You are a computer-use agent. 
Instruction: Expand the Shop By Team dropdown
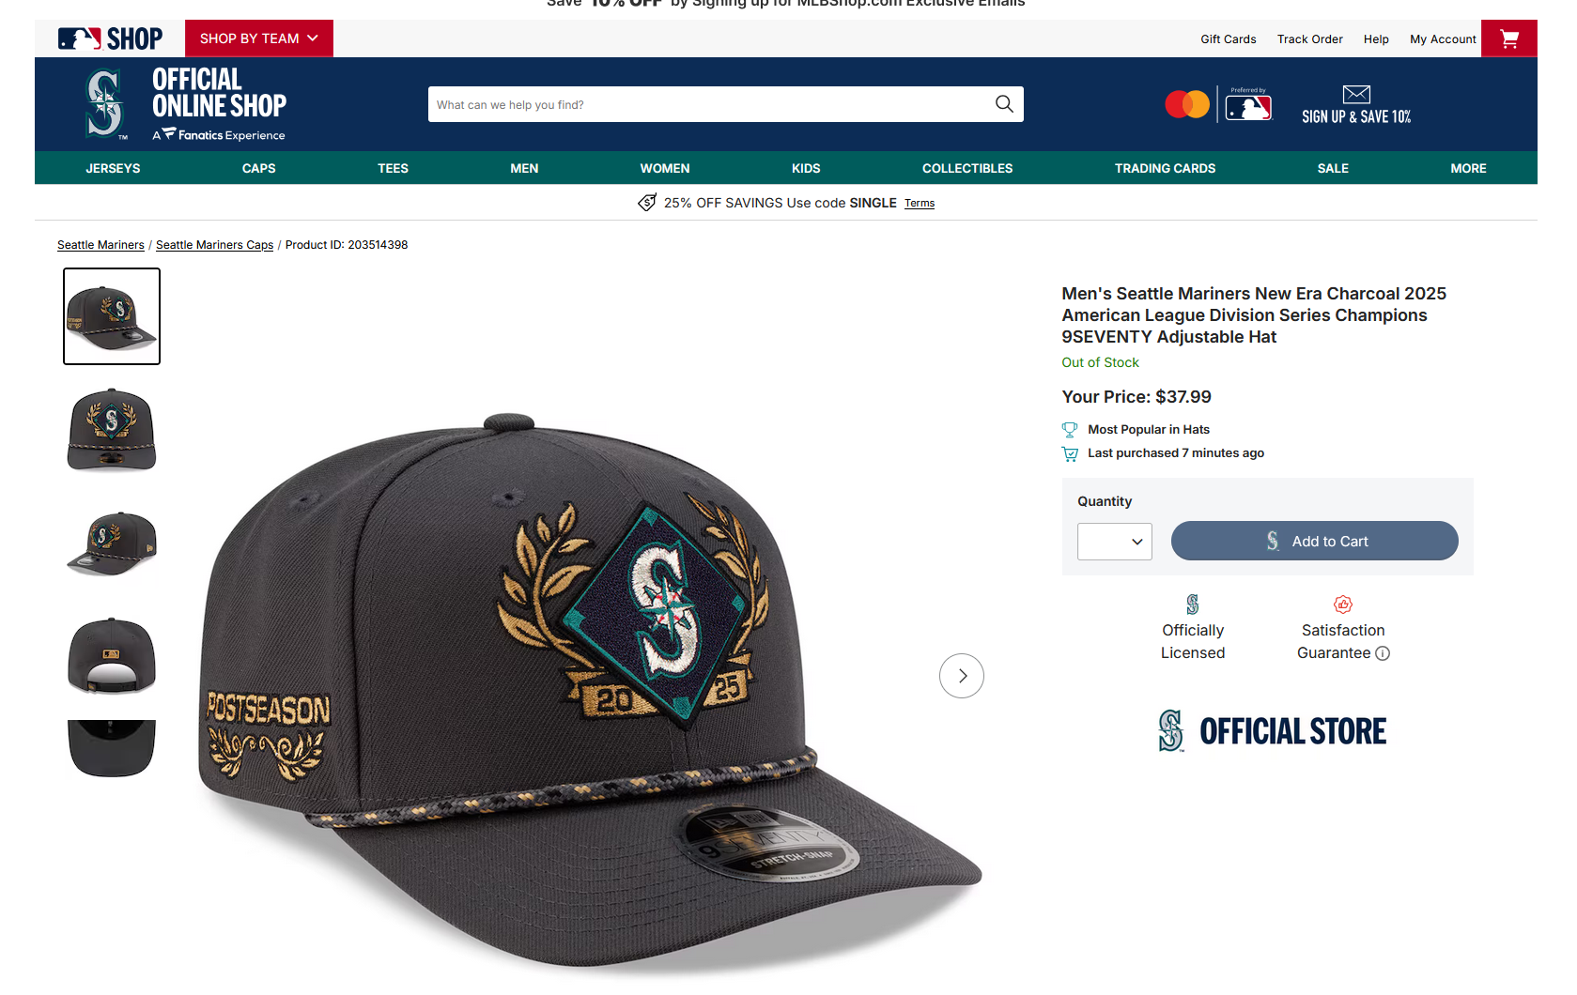pos(259,38)
